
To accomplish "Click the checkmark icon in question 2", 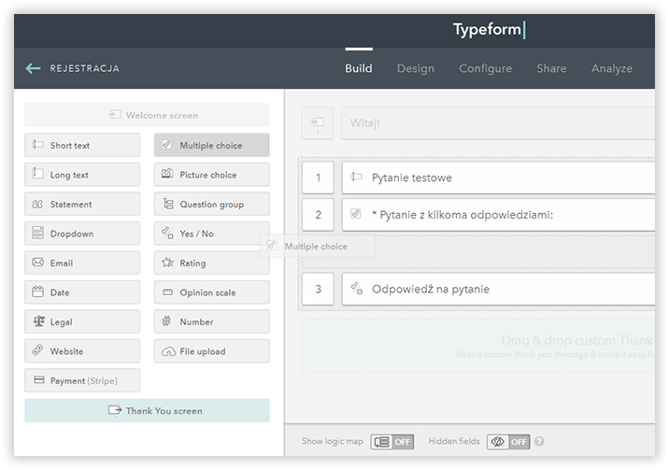I will 356,213.
